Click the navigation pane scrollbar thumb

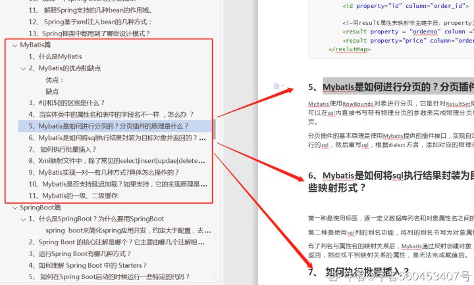(x=214, y=129)
